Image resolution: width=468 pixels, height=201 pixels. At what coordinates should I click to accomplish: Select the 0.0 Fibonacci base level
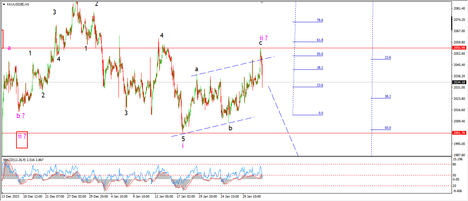[320, 113]
